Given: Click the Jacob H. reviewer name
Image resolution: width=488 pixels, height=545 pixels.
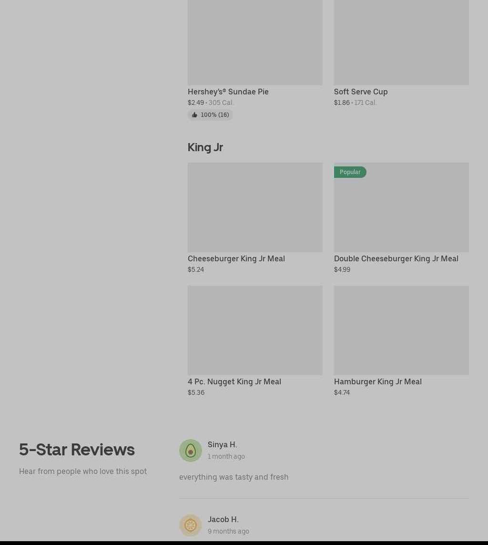Looking at the screenshot, I should 223,519.
